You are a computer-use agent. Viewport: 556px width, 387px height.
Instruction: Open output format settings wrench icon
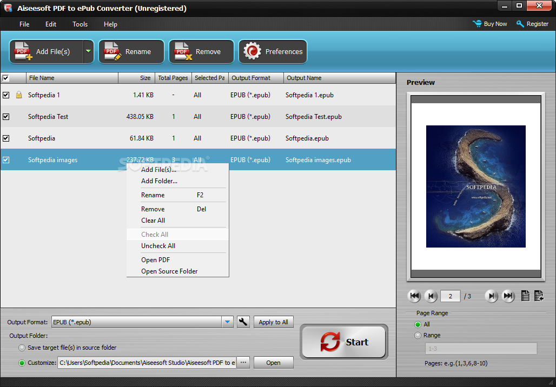point(243,322)
